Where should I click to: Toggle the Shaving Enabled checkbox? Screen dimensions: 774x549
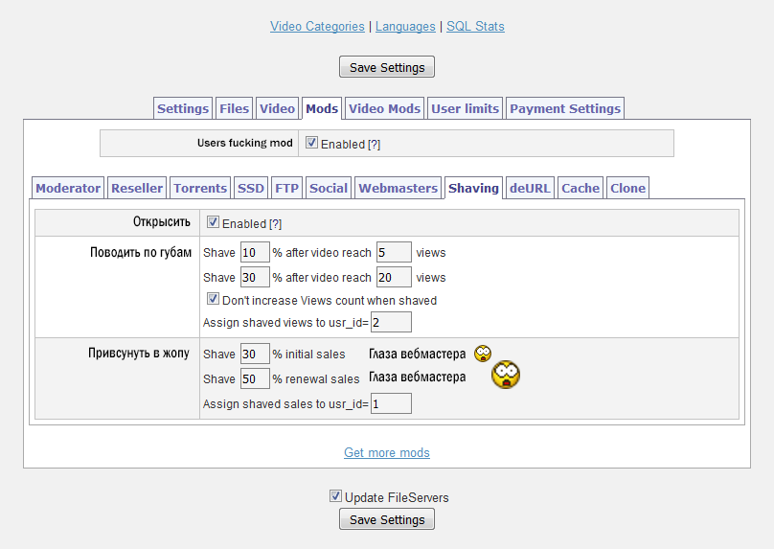pyautogui.click(x=213, y=222)
